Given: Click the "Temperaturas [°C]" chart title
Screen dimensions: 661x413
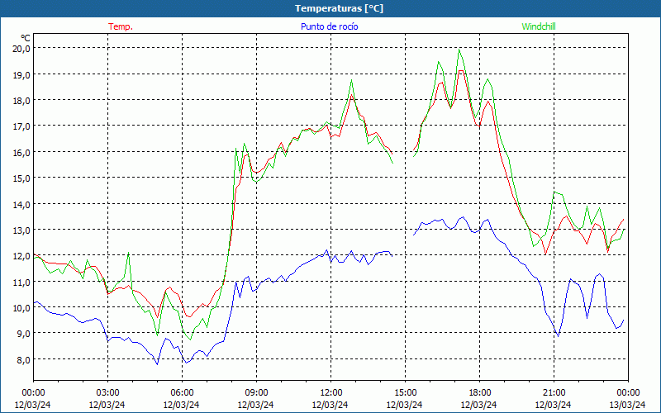Looking at the screenshot, I should [x=339, y=8].
